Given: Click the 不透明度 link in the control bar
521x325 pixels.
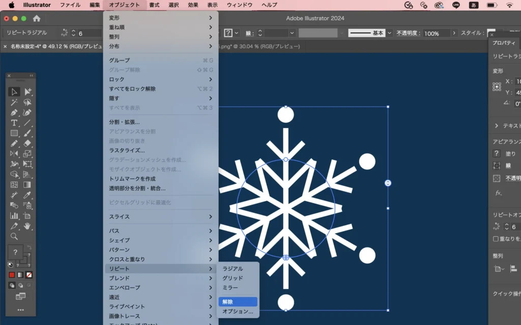Looking at the screenshot, I should pos(408,33).
